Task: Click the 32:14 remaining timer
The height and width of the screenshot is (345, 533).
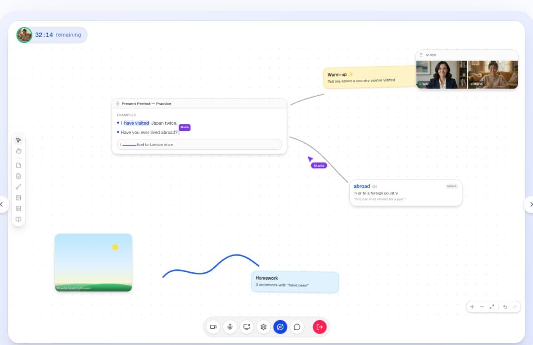Action: click(58, 35)
